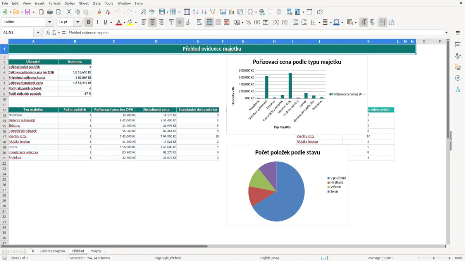The width and height of the screenshot is (465, 261).
Task: Sort ascending icon
Action: tap(196, 12)
